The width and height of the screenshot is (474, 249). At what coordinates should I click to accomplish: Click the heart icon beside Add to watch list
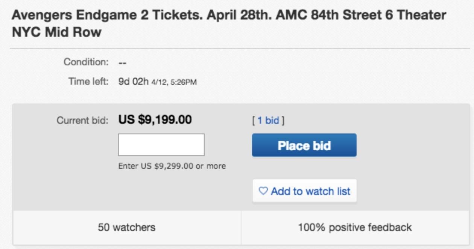263,191
